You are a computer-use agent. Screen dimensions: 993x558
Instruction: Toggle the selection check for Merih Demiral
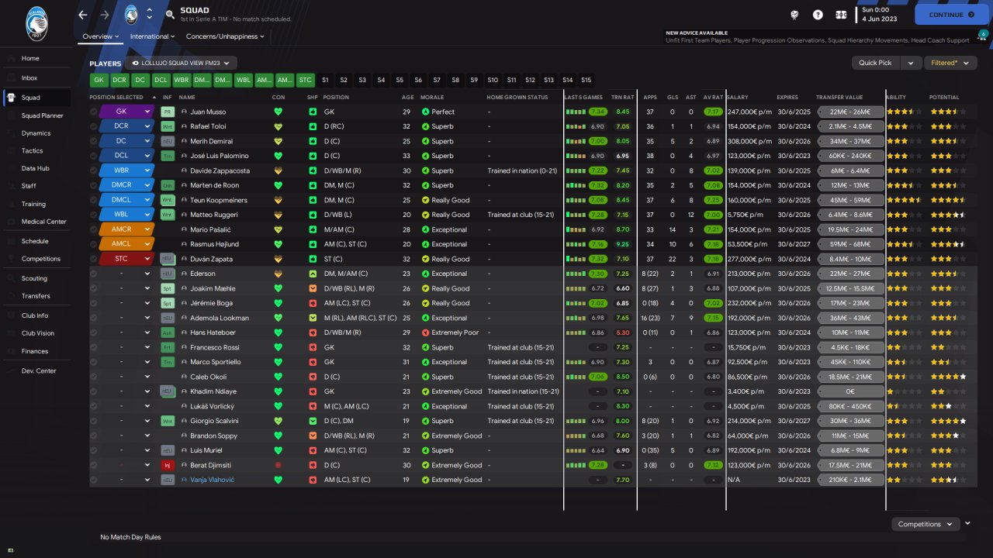click(94, 141)
